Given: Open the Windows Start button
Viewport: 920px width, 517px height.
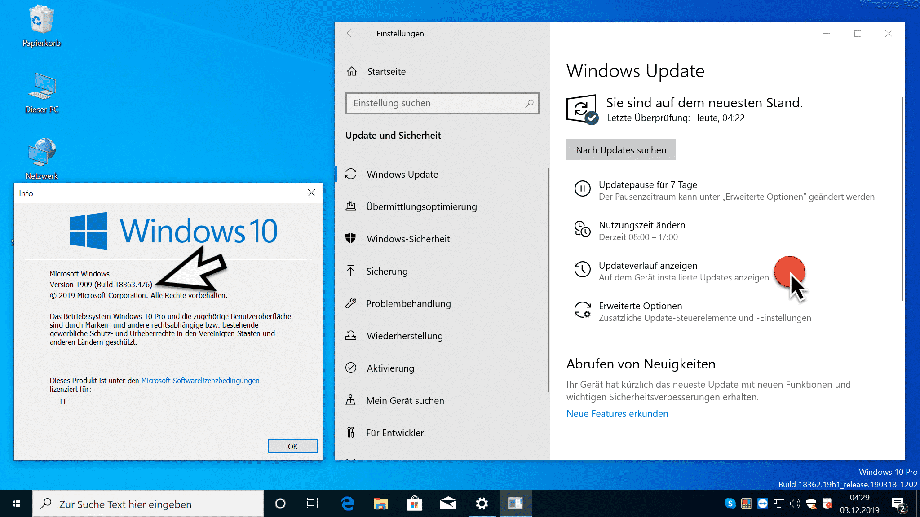Looking at the screenshot, I should (x=16, y=504).
